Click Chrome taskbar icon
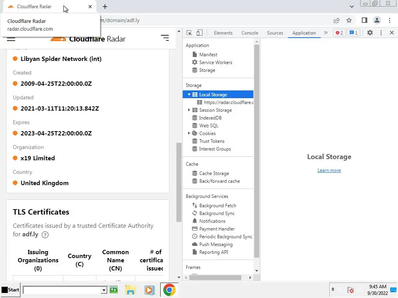Image resolution: width=398 pixels, height=298 pixels. [169, 290]
